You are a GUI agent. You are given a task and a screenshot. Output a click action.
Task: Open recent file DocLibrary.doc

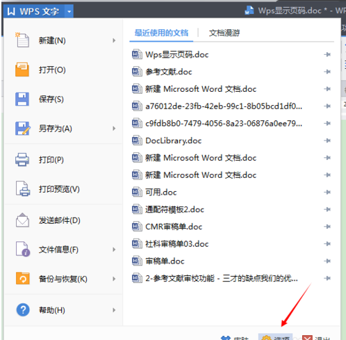click(x=174, y=140)
